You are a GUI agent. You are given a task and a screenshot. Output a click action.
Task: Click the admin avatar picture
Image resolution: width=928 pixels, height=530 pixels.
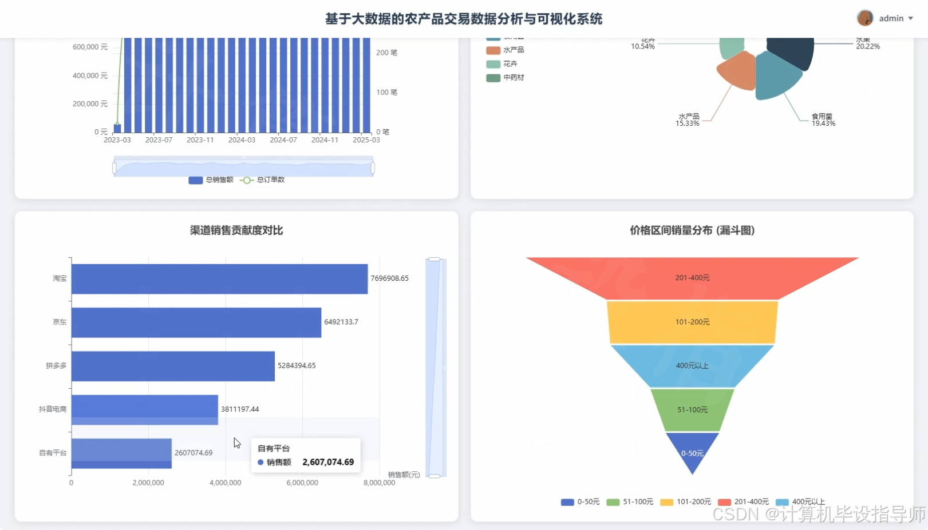(x=864, y=18)
